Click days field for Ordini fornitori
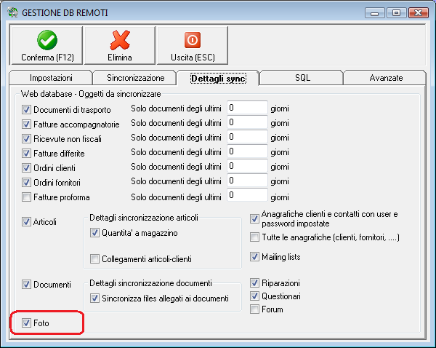 (x=247, y=181)
